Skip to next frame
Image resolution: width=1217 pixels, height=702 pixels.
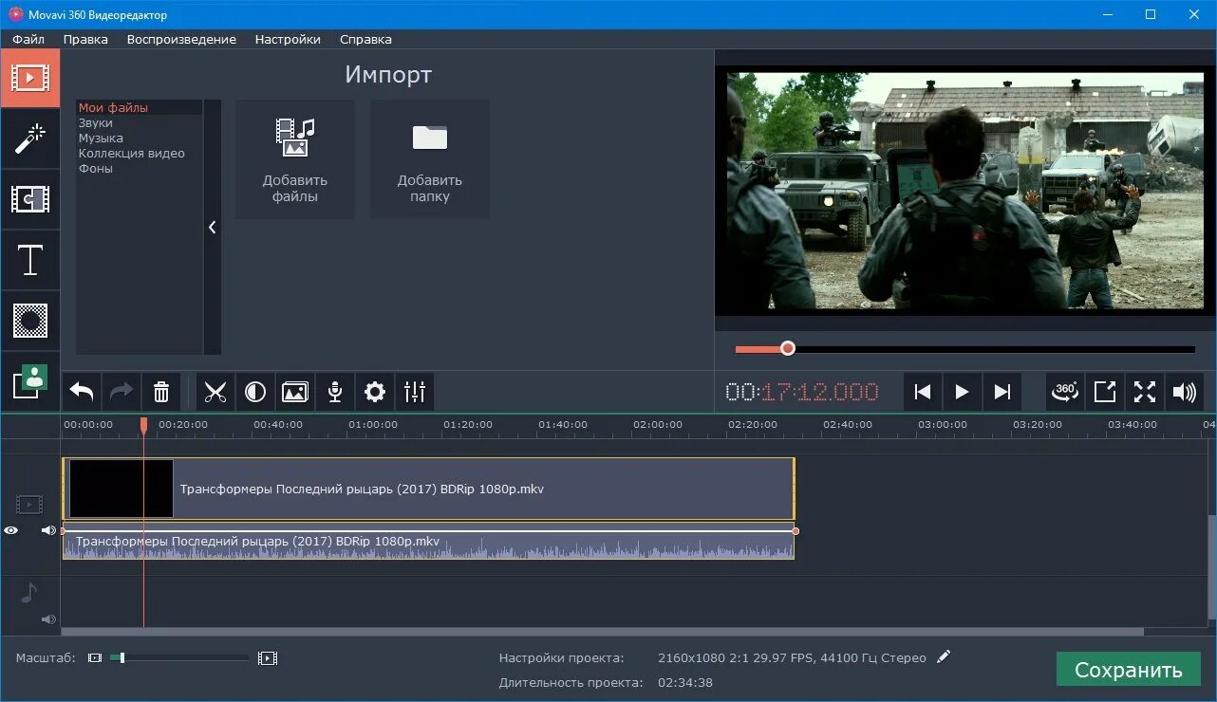(x=1002, y=392)
